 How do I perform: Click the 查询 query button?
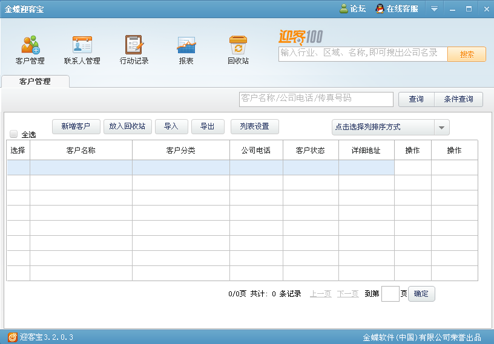pos(416,100)
